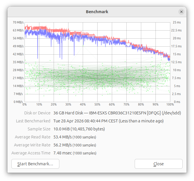
Task: Click the 0 MB/s label on left axis
Action: 18,102
